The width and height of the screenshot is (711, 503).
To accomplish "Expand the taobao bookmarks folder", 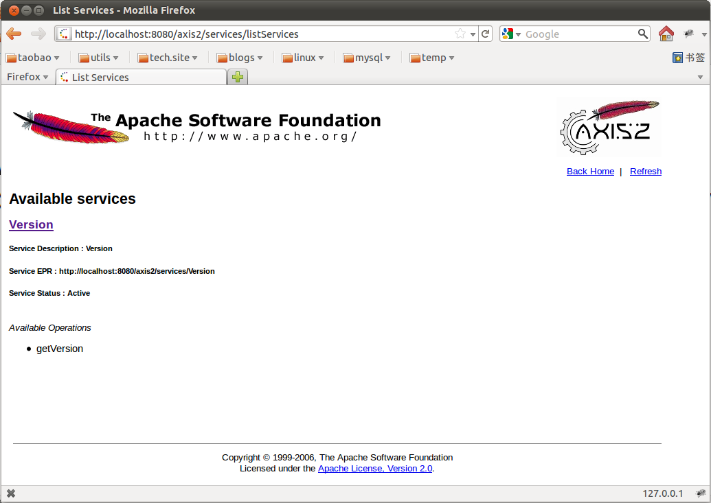I will tap(33, 58).
